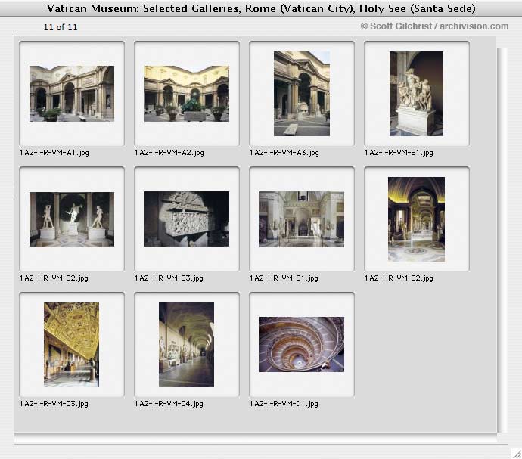Click the file name 1A2-I-R-VM-B3.jpg
The height and width of the screenshot is (459, 522).
coord(169,278)
